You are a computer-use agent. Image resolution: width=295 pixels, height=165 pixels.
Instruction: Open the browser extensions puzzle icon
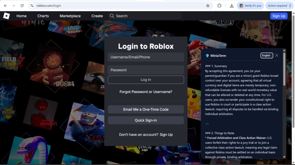219,5
